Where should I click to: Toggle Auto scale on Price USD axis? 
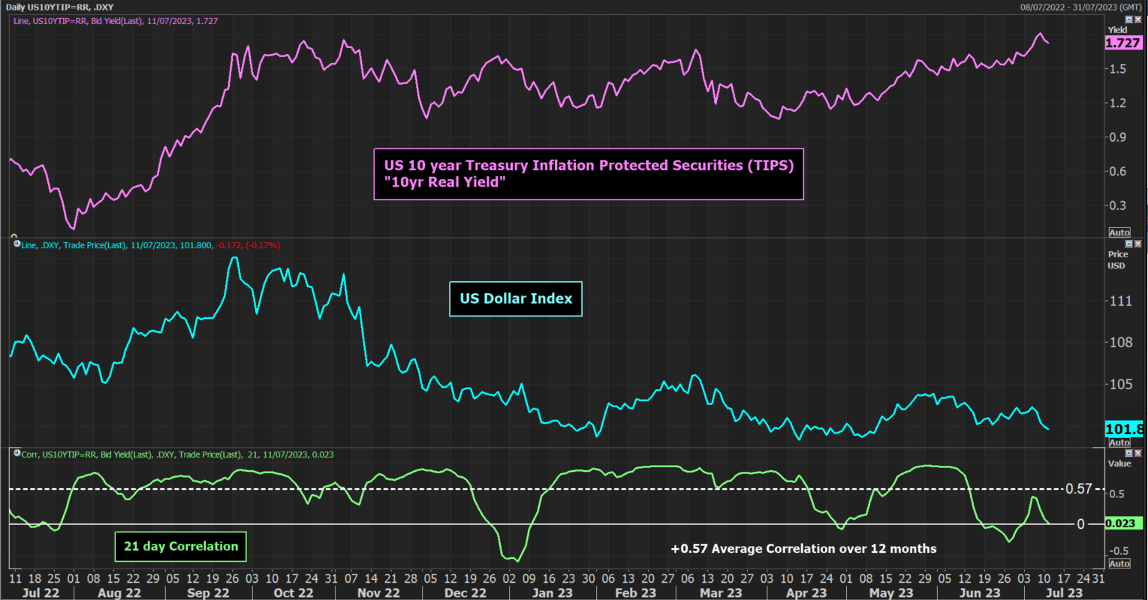pyautogui.click(x=1119, y=442)
